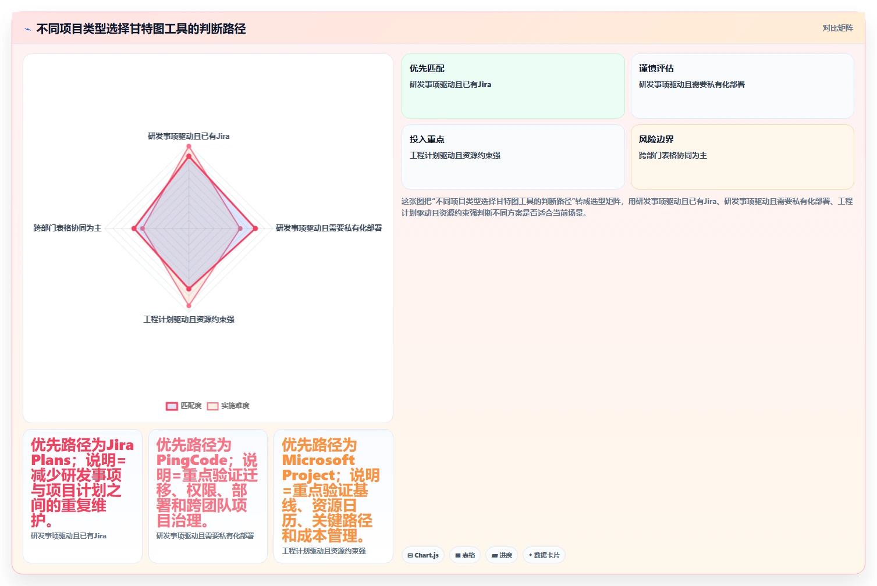Click radar axis label 研发事项驱动且已有Jira

[189, 136]
